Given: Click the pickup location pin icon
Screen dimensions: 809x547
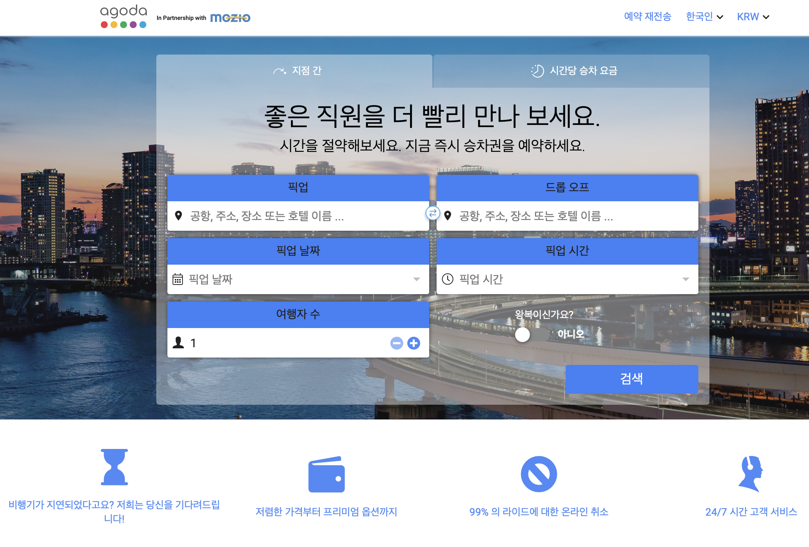Looking at the screenshot, I should [x=178, y=216].
